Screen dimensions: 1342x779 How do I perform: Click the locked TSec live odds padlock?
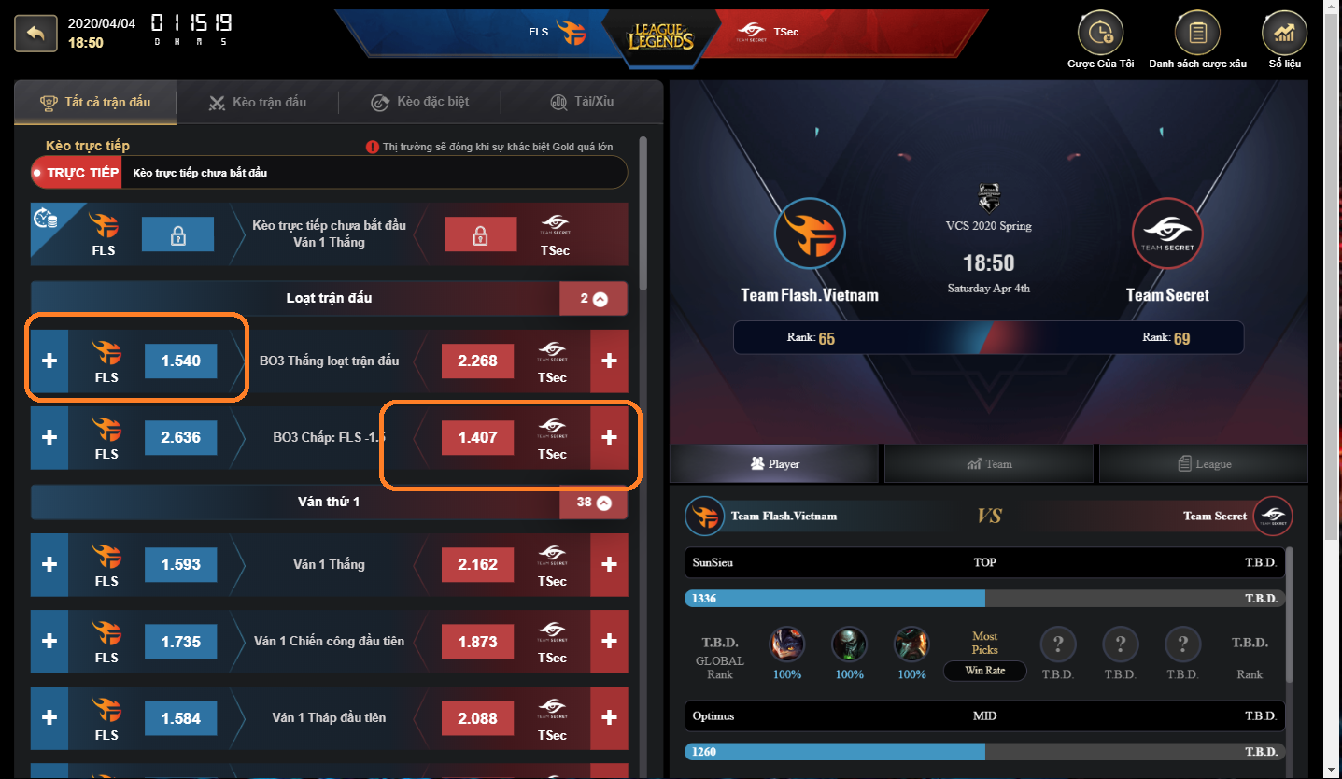tap(480, 234)
